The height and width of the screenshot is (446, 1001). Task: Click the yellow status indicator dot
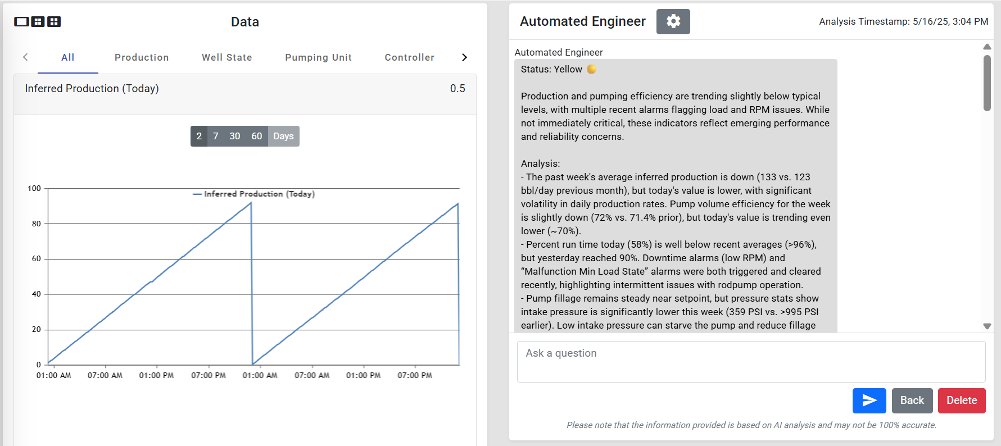click(x=591, y=69)
